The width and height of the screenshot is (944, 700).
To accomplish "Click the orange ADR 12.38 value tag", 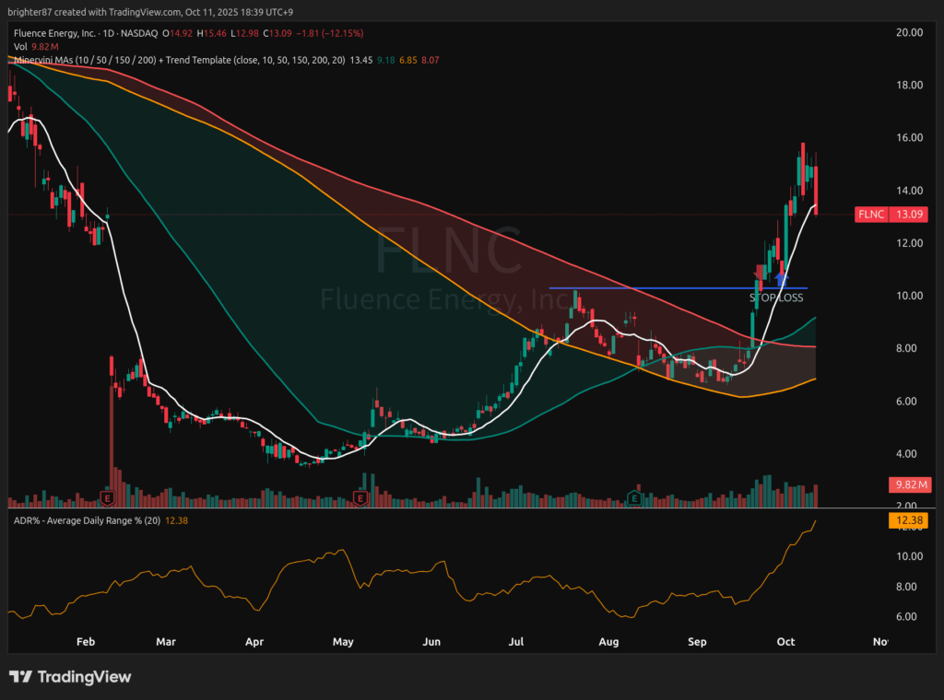I will pyautogui.click(x=909, y=520).
